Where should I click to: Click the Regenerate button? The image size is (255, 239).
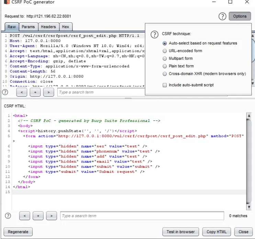point(18,232)
